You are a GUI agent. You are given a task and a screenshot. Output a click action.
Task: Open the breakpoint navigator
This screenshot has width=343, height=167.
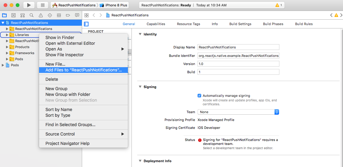point(68,15)
